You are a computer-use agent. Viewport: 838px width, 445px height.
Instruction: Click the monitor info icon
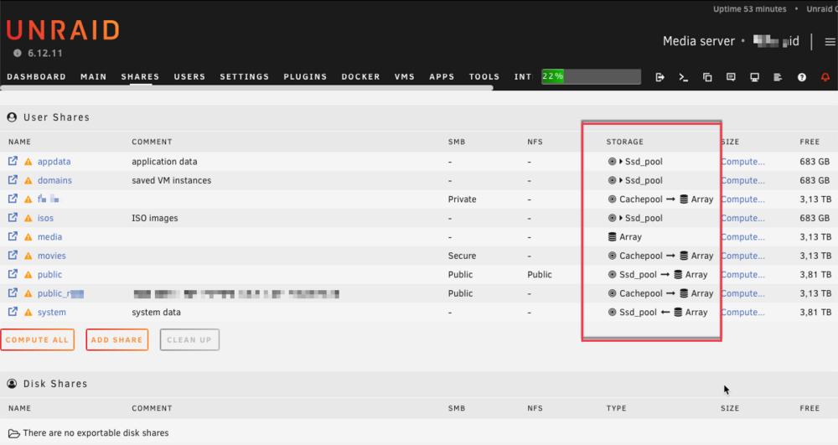pos(754,77)
